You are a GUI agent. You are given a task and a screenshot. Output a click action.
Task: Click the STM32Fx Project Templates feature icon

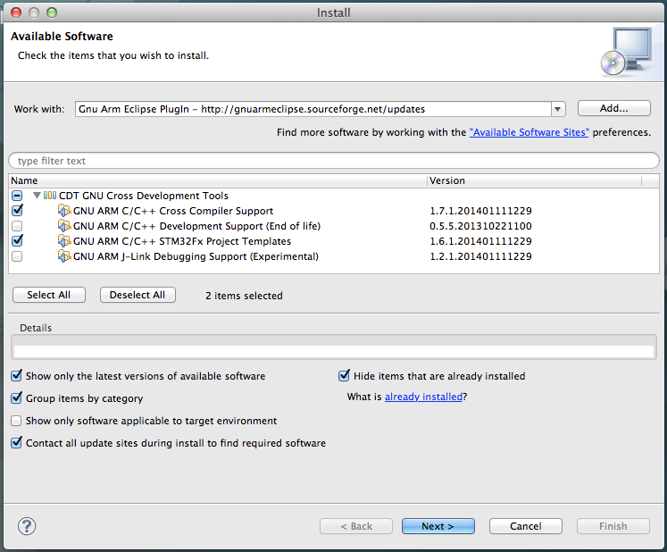point(64,241)
